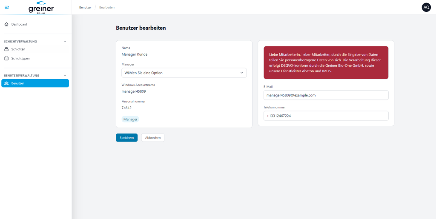Open the AQ user avatar menu
This screenshot has width=436, height=219.
[426, 8]
